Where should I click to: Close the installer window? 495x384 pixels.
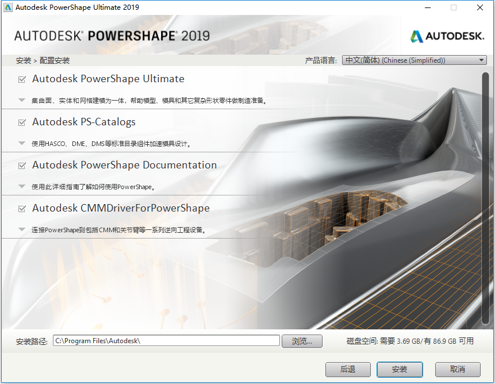pyautogui.click(x=480, y=7)
